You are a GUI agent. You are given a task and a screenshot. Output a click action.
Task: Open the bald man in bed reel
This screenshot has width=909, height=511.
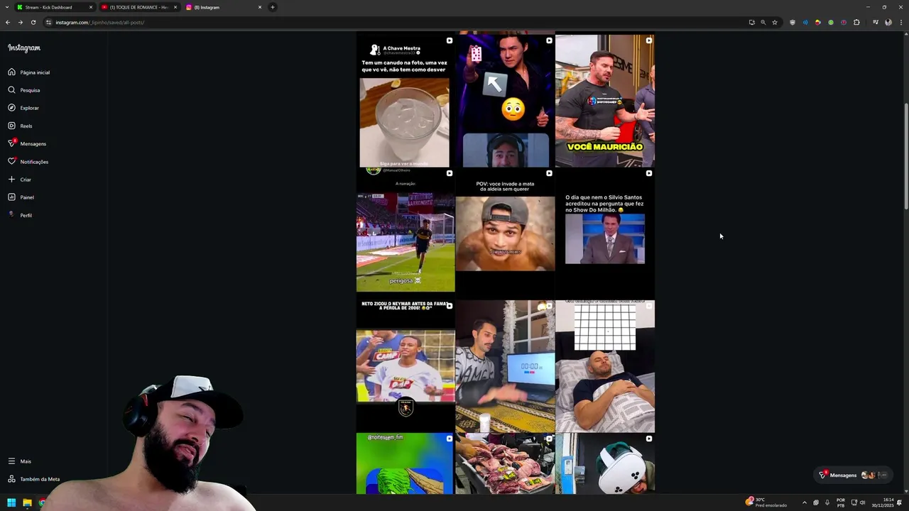click(x=605, y=366)
